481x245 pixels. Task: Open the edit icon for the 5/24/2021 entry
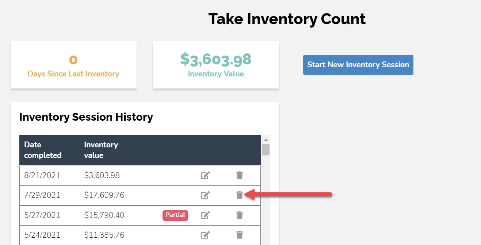[x=205, y=235]
